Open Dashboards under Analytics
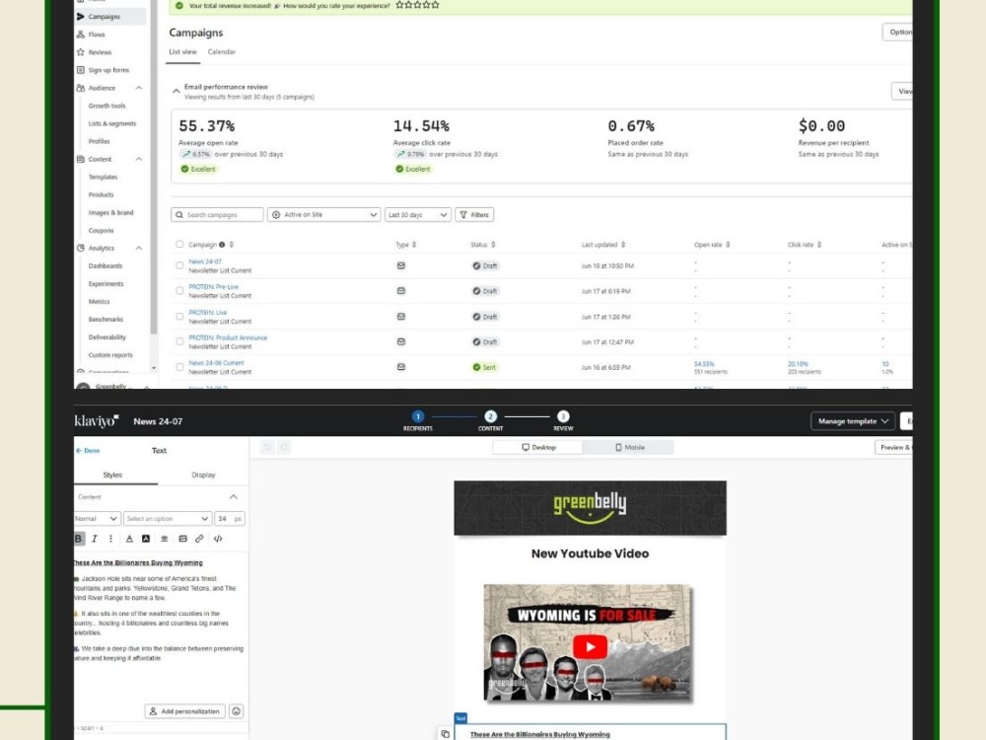This screenshot has height=740, width=986. coord(106,265)
